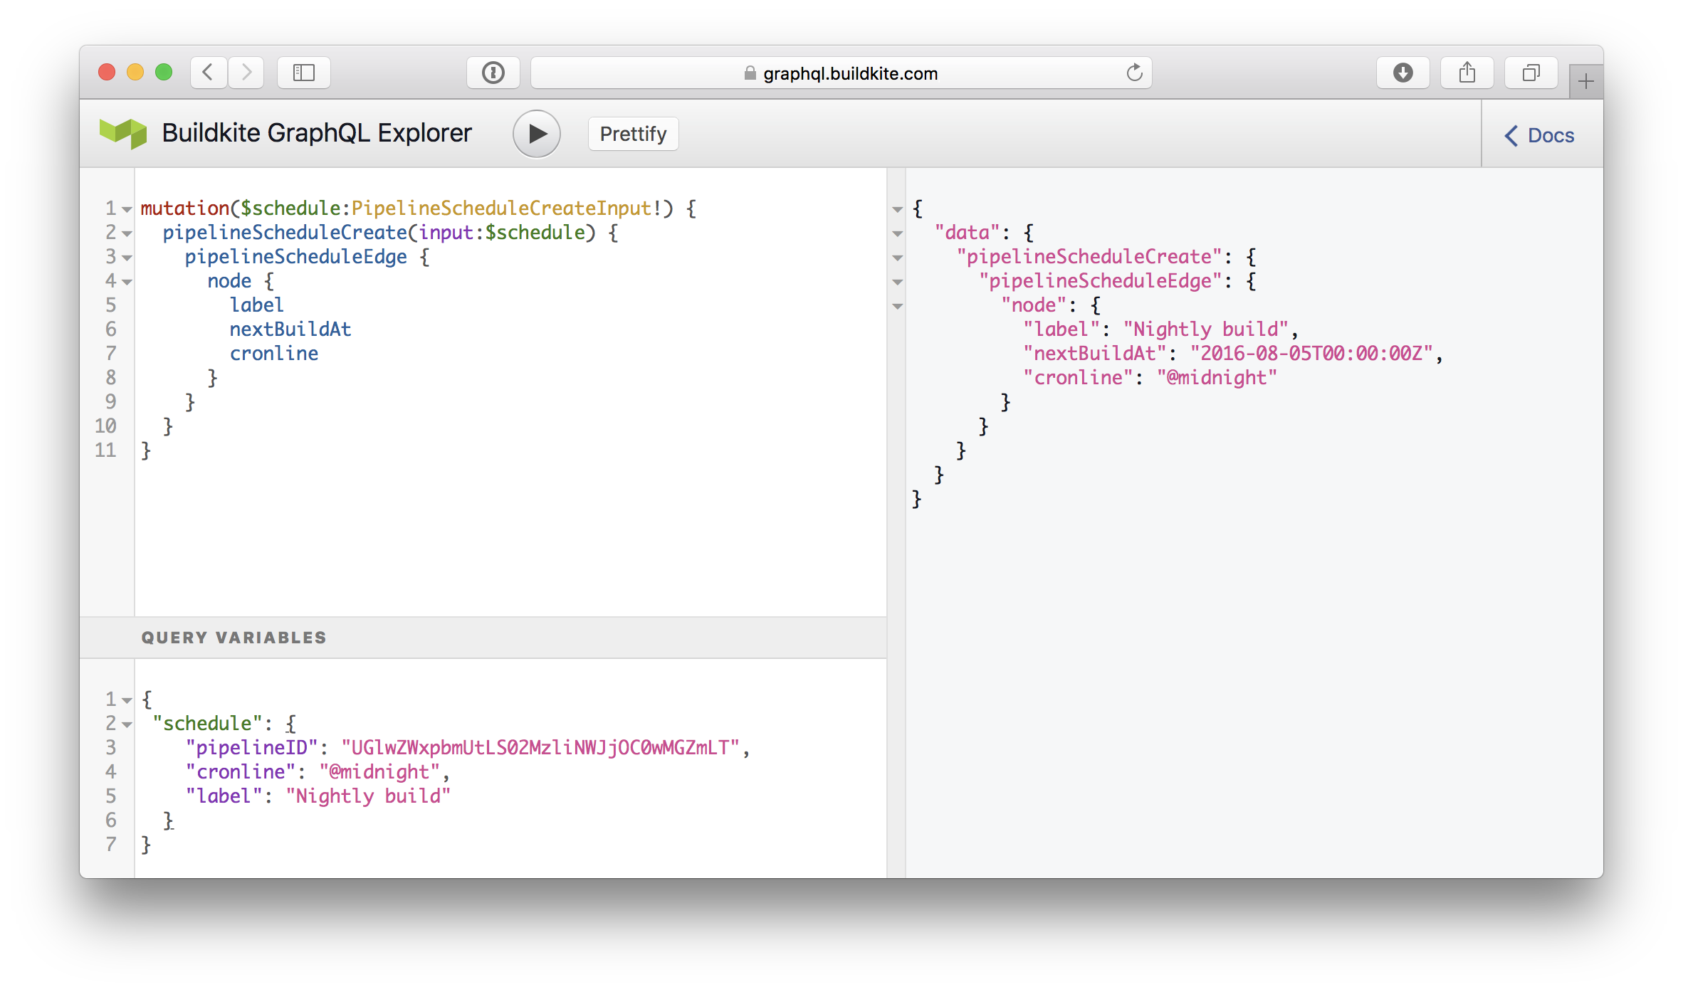1683x992 pixels.
Task: Click "Nightly build" value in variables
Action: click(368, 796)
